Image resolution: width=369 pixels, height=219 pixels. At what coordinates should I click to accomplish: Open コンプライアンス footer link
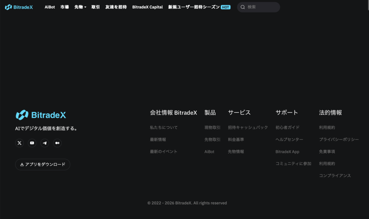[335, 175]
